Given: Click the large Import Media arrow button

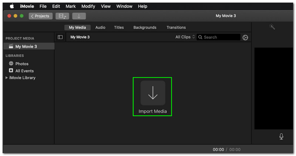Looking at the screenshot, I should (x=153, y=93).
